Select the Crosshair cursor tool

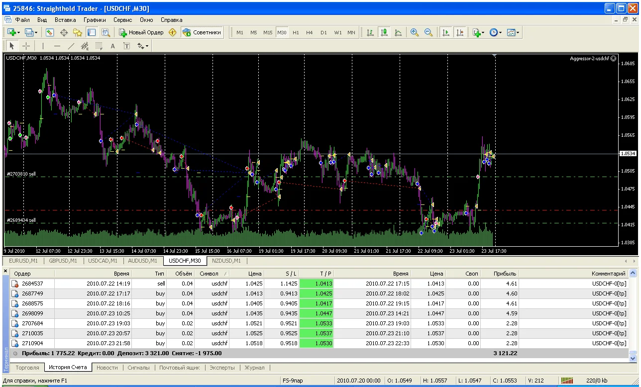(x=26, y=46)
